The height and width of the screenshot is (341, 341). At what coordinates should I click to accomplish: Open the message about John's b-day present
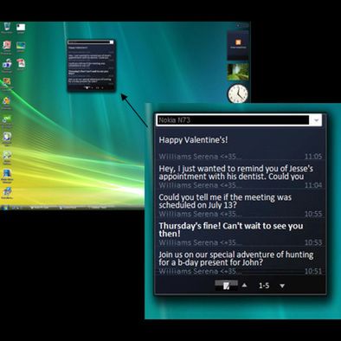(235, 258)
